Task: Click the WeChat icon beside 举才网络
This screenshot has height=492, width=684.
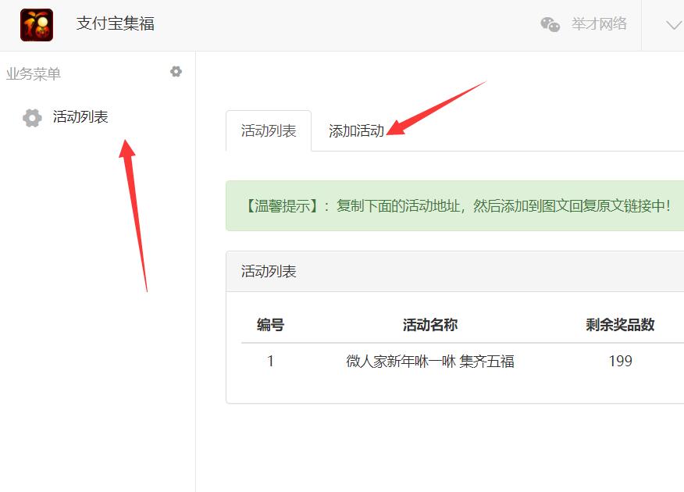Action: coord(550,24)
